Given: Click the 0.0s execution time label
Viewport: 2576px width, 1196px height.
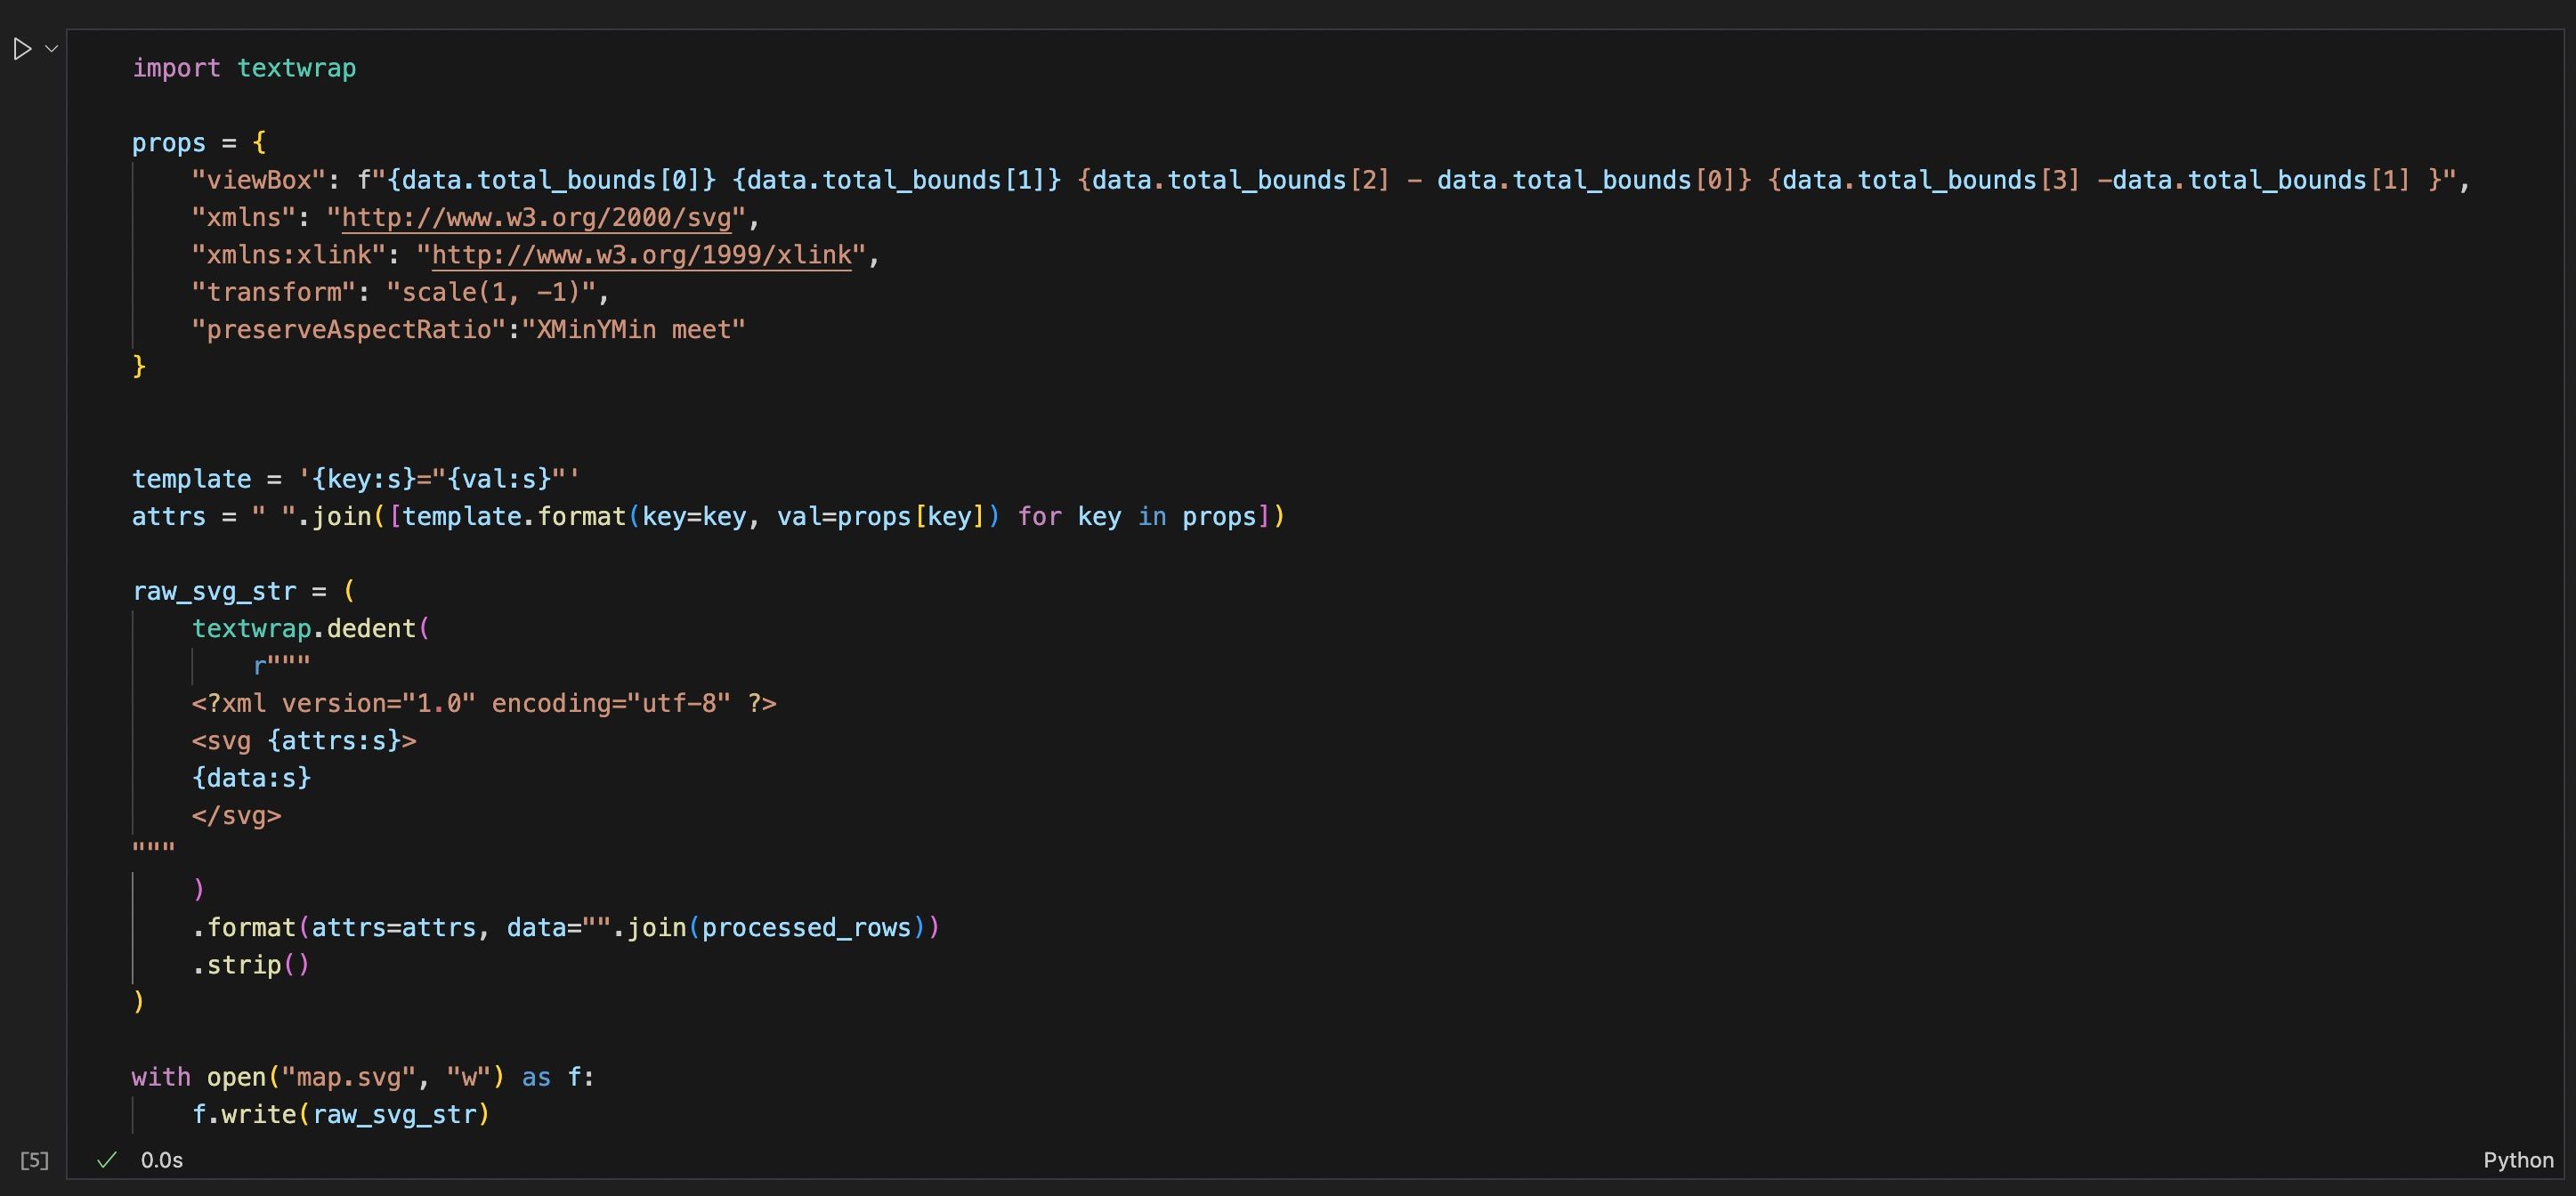Looking at the screenshot, I should (162, 1160).
